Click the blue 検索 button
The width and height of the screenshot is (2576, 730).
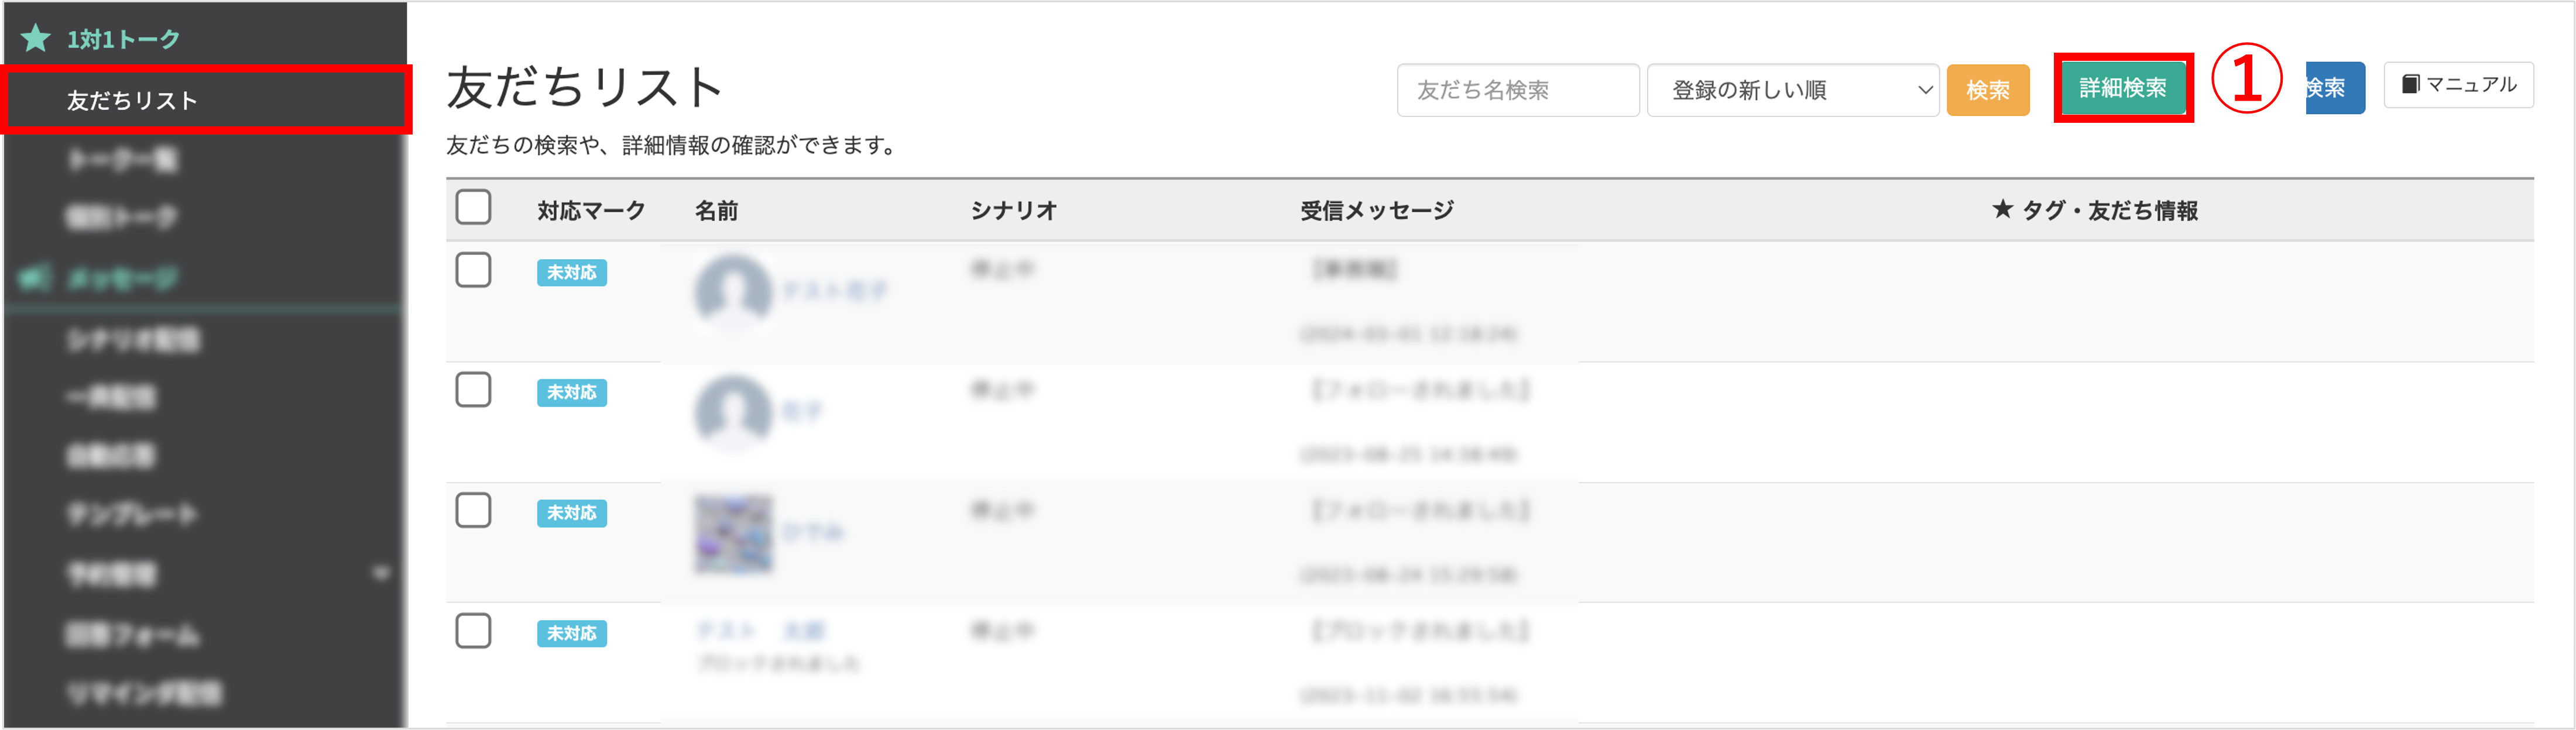(2335, 88)
